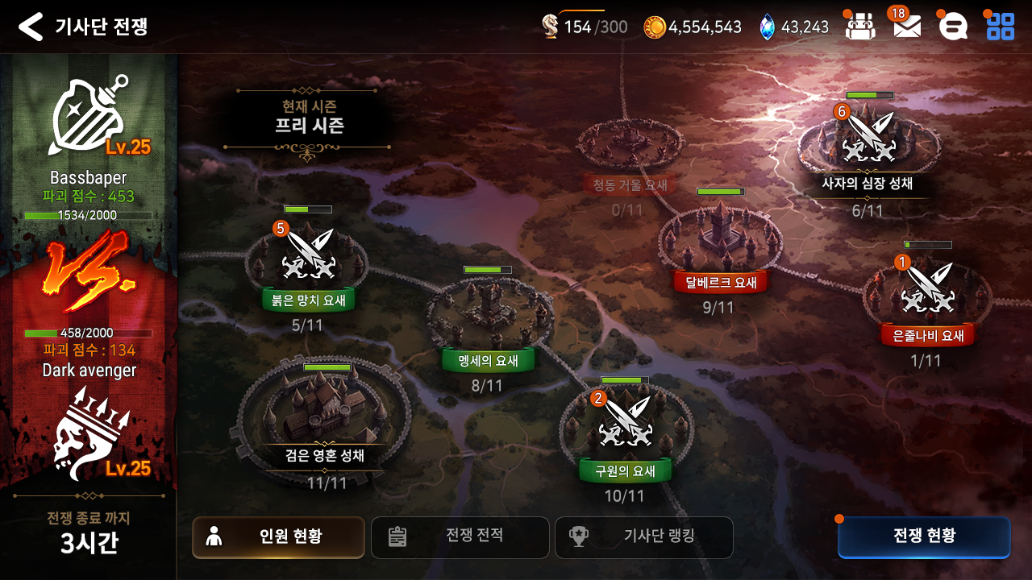Open the mail envelope icon
This screenshot has width=1032, height=580.
(x=907, y=27)
